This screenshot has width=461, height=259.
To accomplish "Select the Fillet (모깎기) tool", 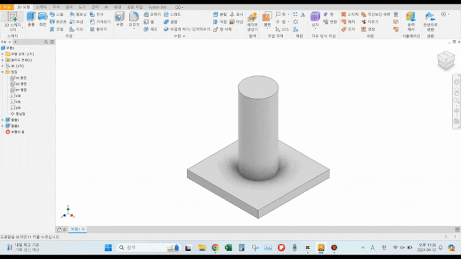I will (134, 19).
